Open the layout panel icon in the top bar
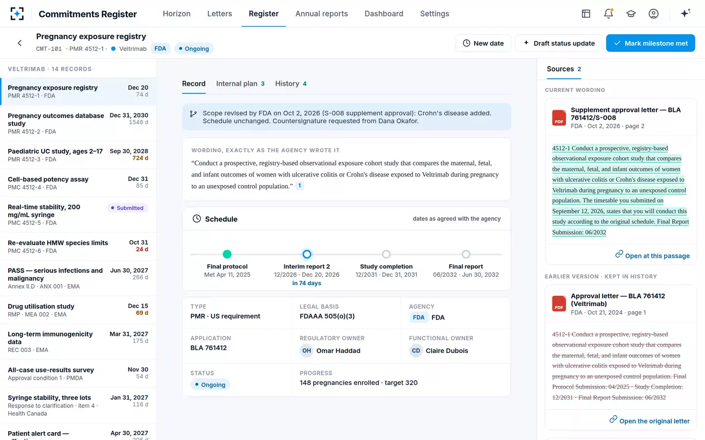 [586, 14]
